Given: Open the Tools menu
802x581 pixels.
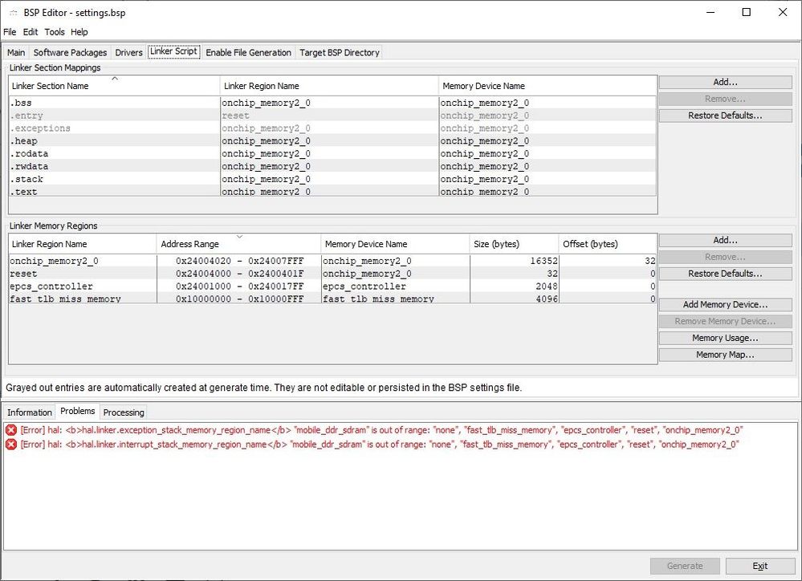Looking at the screenshot, I should tap(55, 32).
